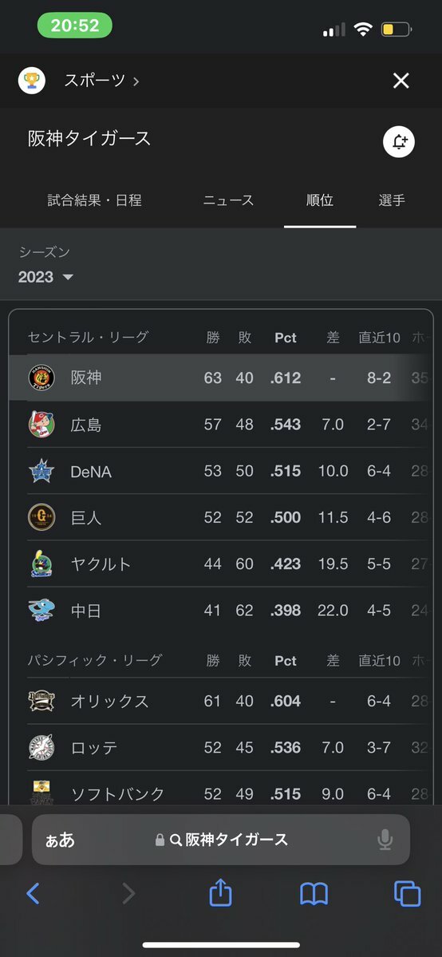Go back with Safari back arrow
The width and height of the screenshot is (442, 957).
(34, 894)
